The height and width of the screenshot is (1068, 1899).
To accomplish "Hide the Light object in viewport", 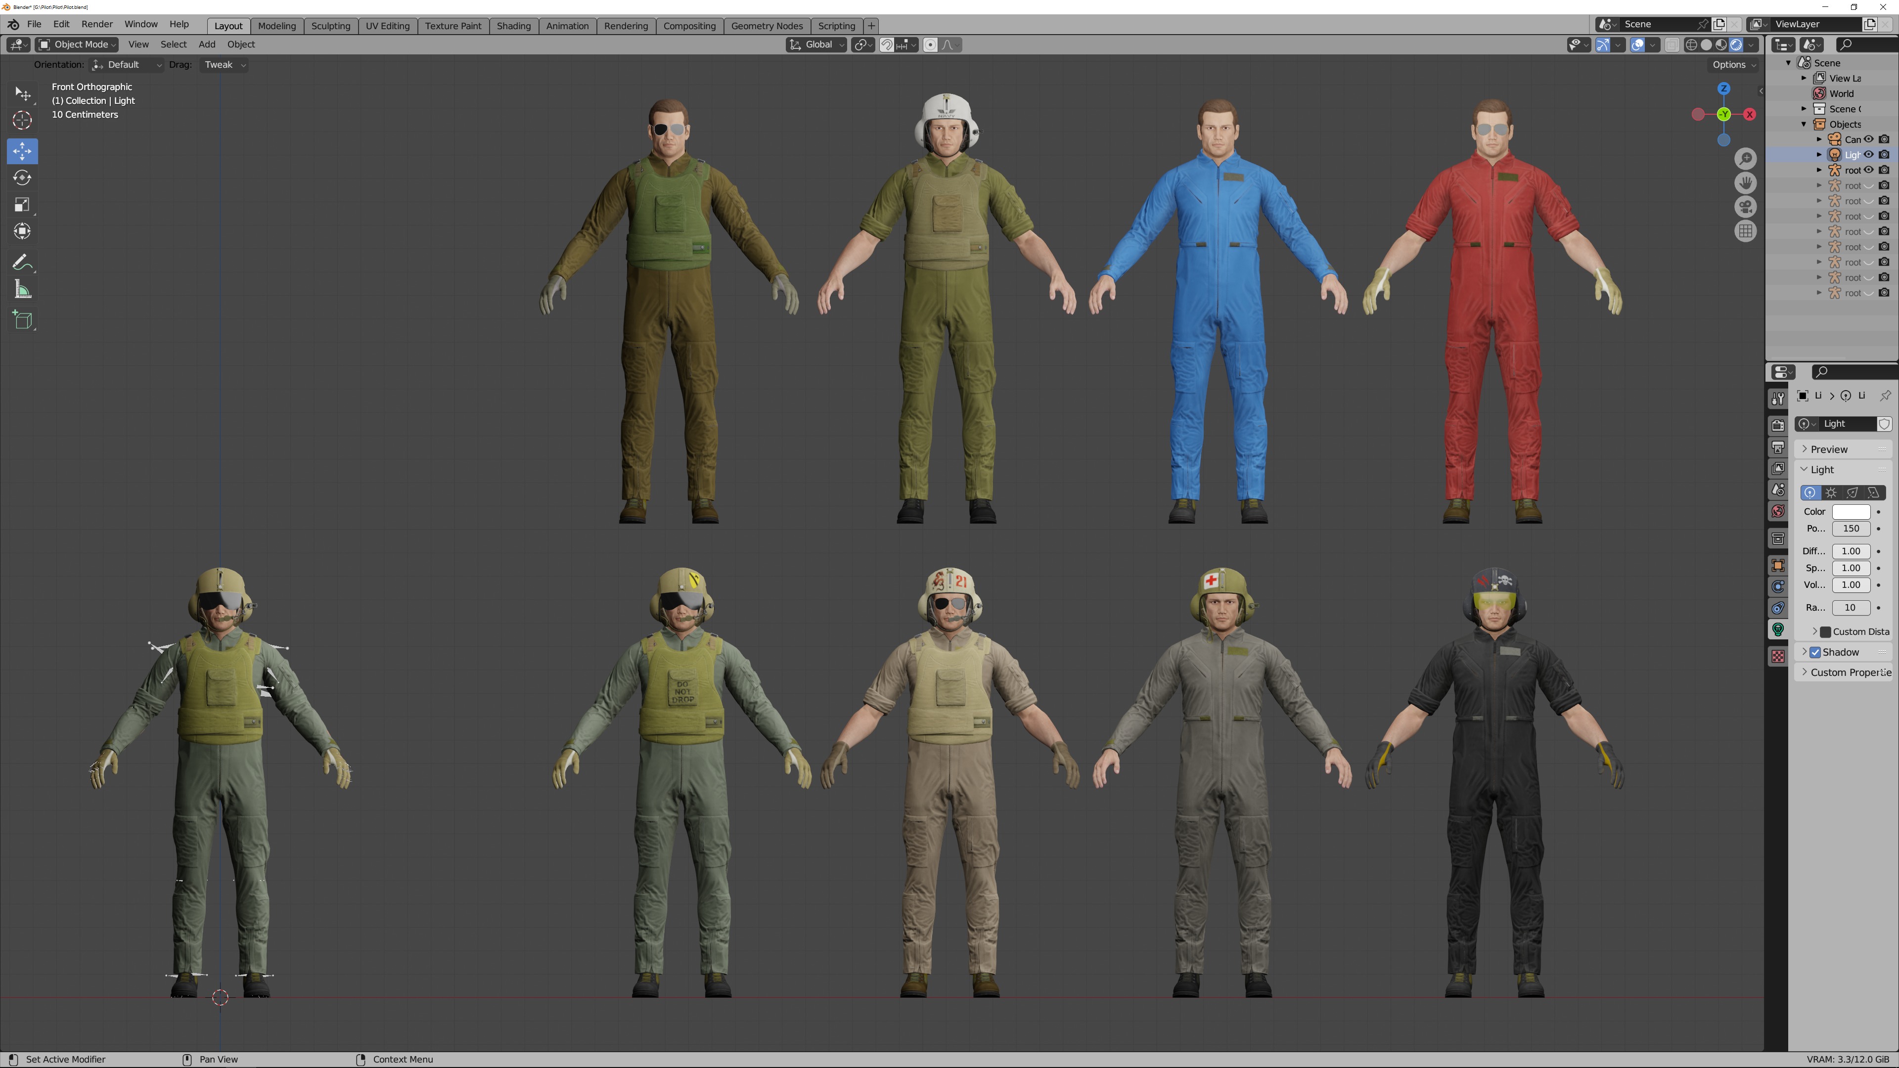I will pos(1868,155).
